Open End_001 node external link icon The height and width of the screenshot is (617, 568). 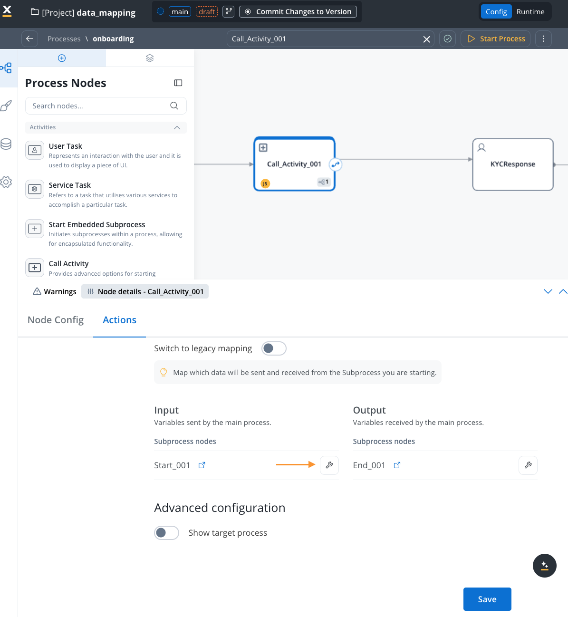point(397,465)
